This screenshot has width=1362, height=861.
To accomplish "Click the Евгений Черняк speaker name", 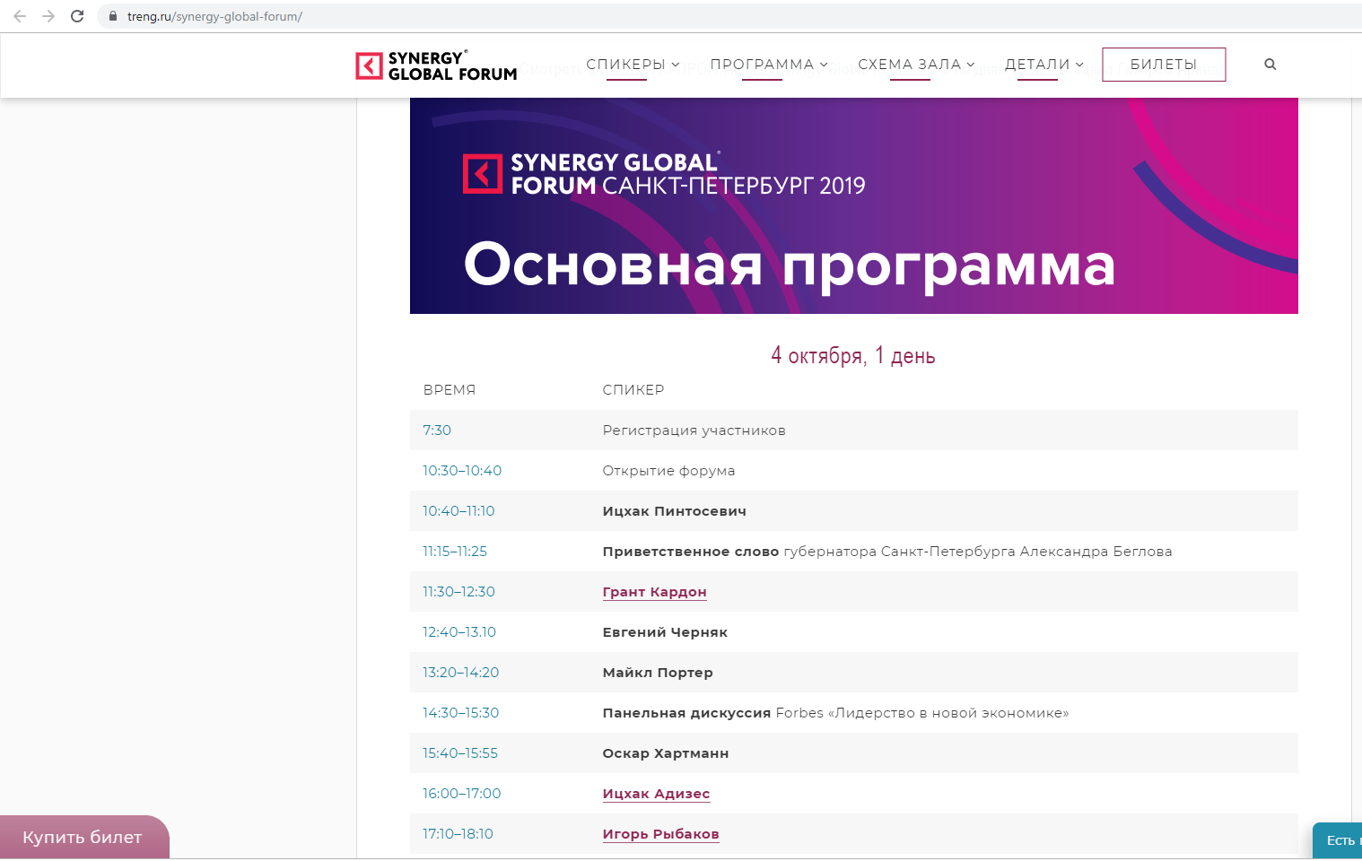I will 665,632.
